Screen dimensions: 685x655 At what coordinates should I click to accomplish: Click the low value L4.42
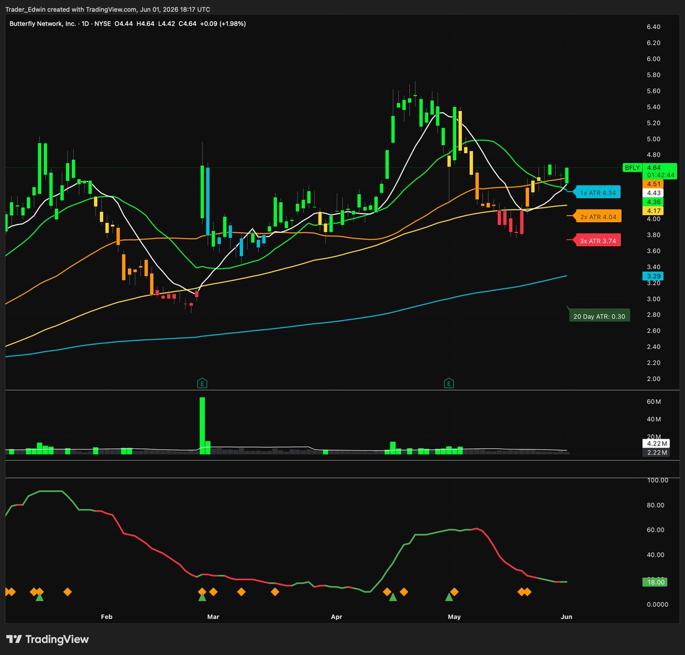click(167, 24)
